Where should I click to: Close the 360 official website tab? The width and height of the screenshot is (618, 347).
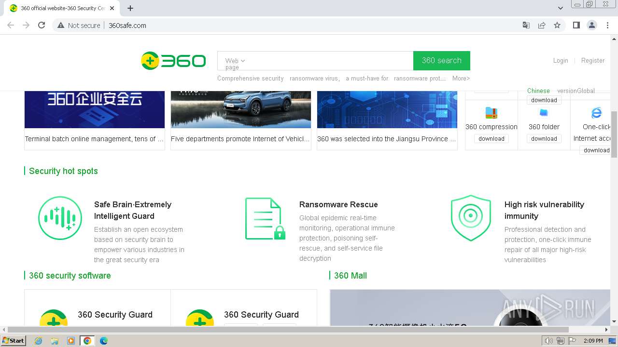pyautogui.click(x=112, y=8)
